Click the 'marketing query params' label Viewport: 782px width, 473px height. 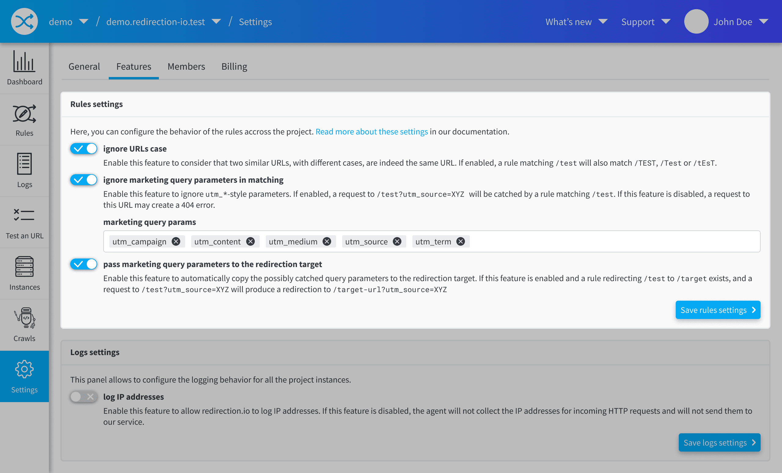[x=149, y=222]
